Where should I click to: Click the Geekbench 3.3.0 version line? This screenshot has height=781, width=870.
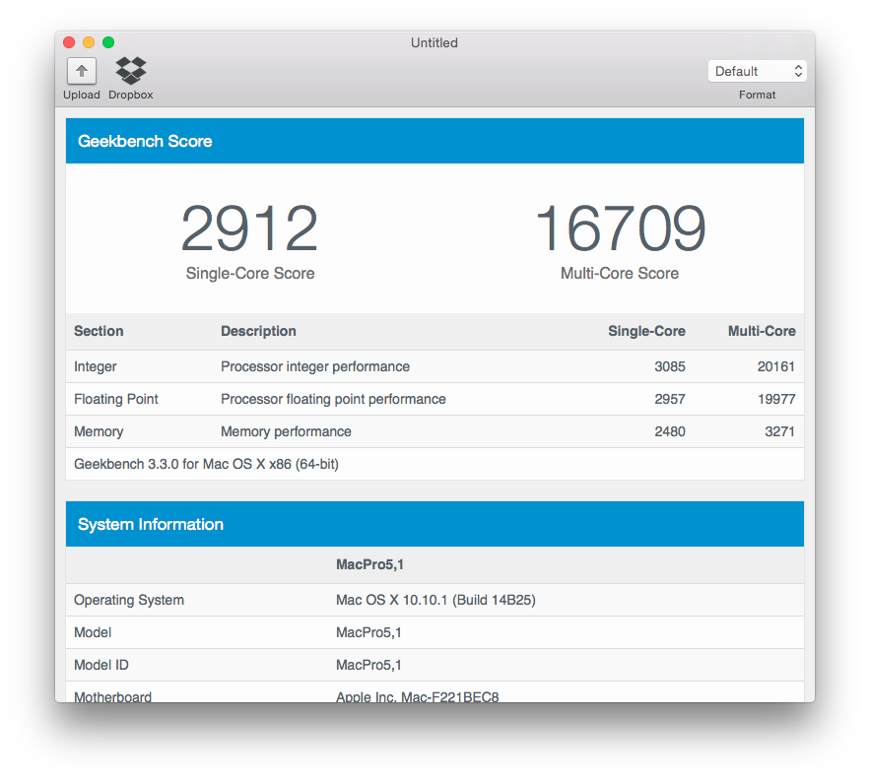tap(206, 464)
